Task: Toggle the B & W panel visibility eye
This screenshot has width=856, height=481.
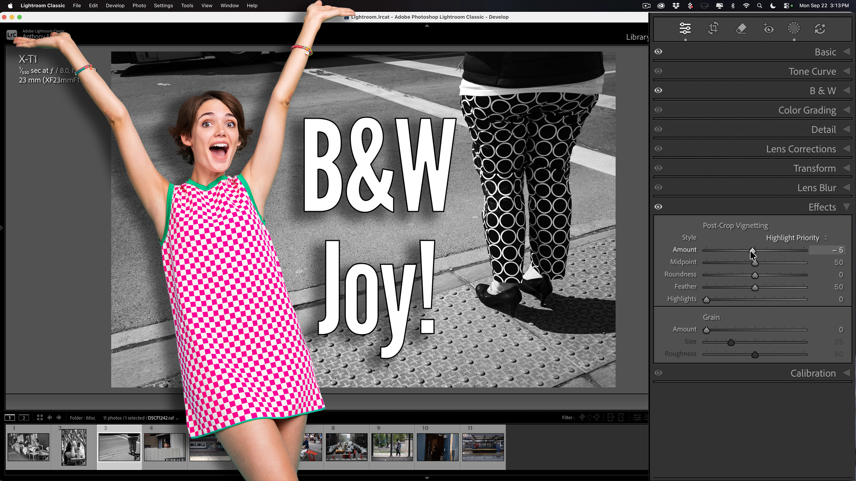Action: 658,90
